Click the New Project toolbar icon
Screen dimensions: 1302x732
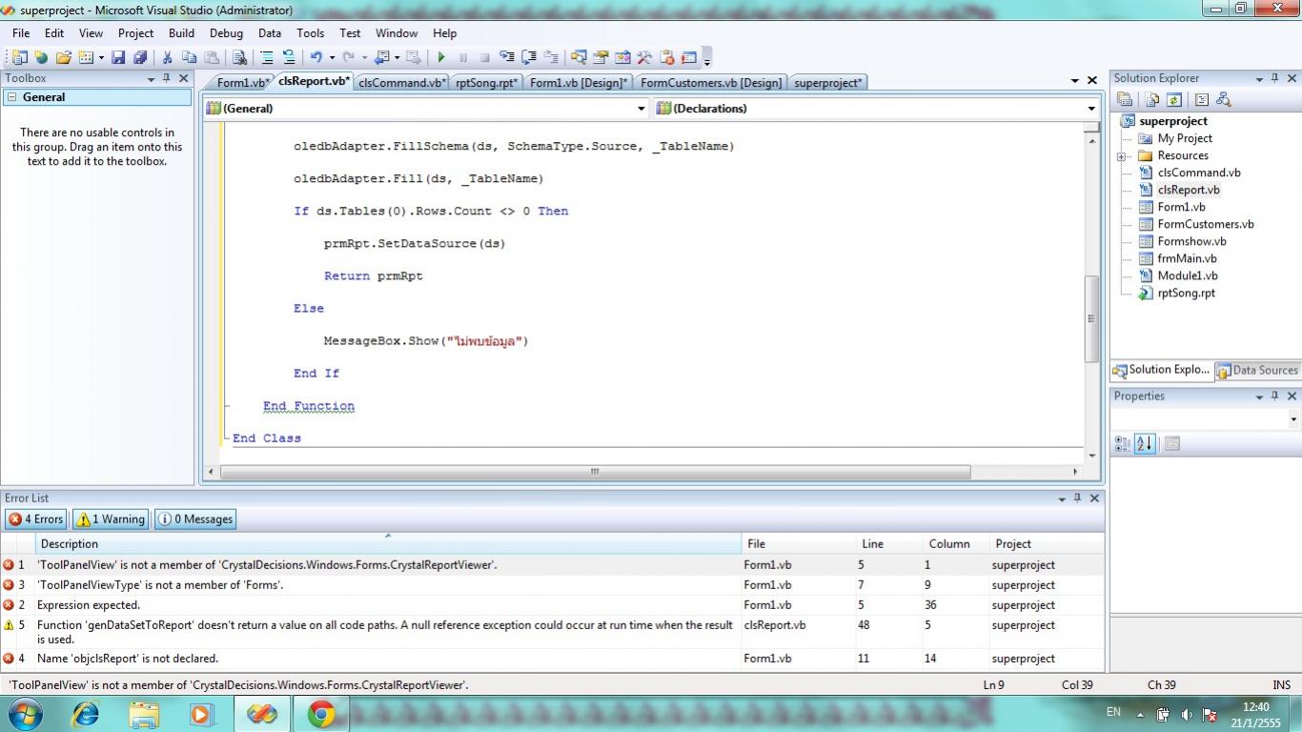(19, 57)
